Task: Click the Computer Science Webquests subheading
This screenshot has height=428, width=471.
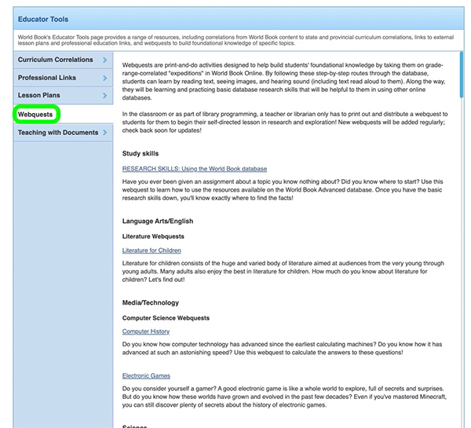Action: point(166,318)
